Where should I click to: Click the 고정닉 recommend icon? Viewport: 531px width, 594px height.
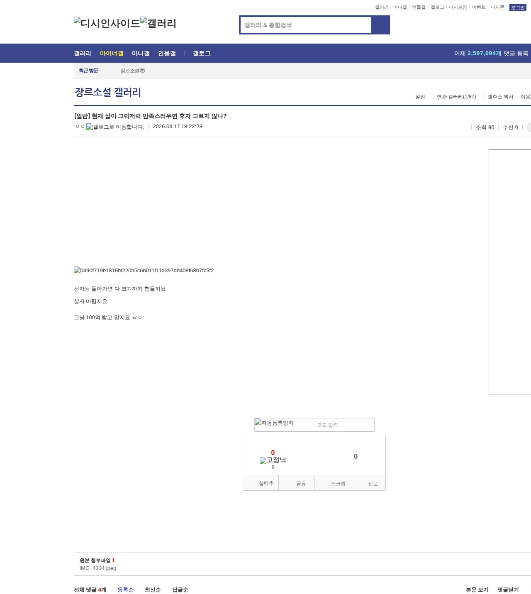(273, 460)
